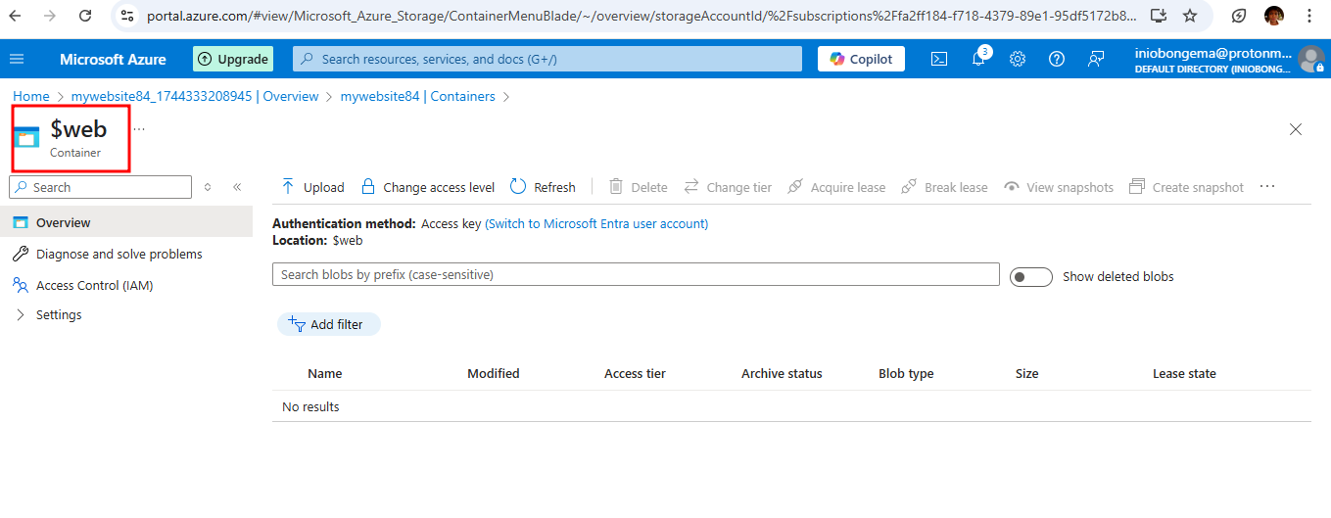Navigate to Home breadcrumb
This screenshot has height=518, width=1331.
(x=31, y=96)
